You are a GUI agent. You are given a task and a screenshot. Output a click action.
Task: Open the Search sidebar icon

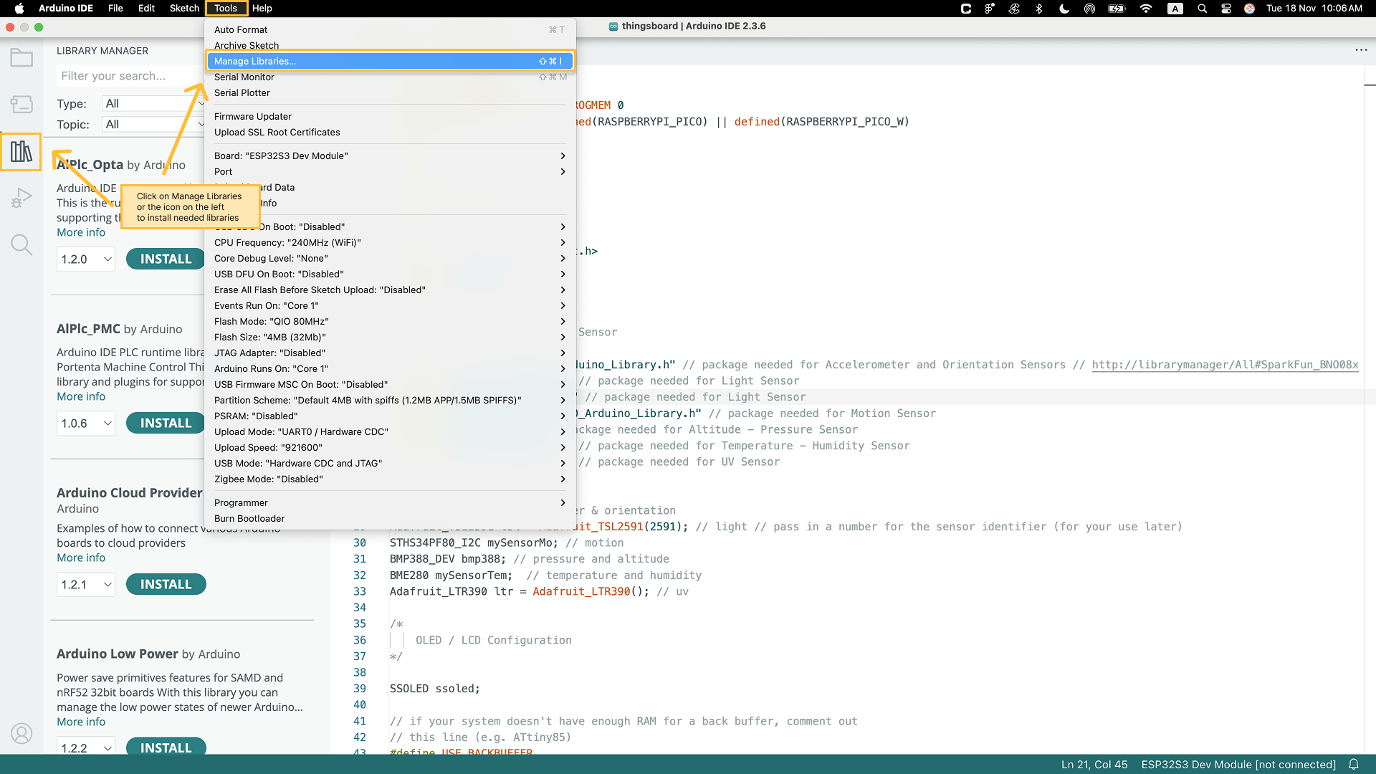click(x=21, y=245)
